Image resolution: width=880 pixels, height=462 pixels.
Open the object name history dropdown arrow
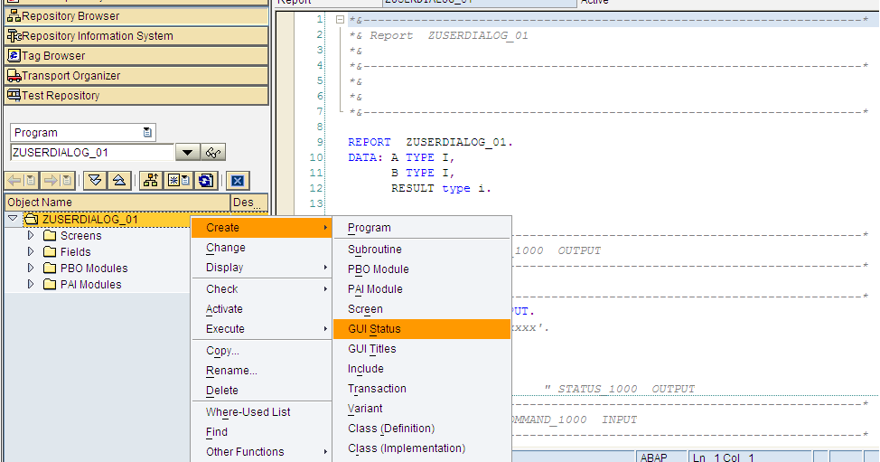point(187,152)
